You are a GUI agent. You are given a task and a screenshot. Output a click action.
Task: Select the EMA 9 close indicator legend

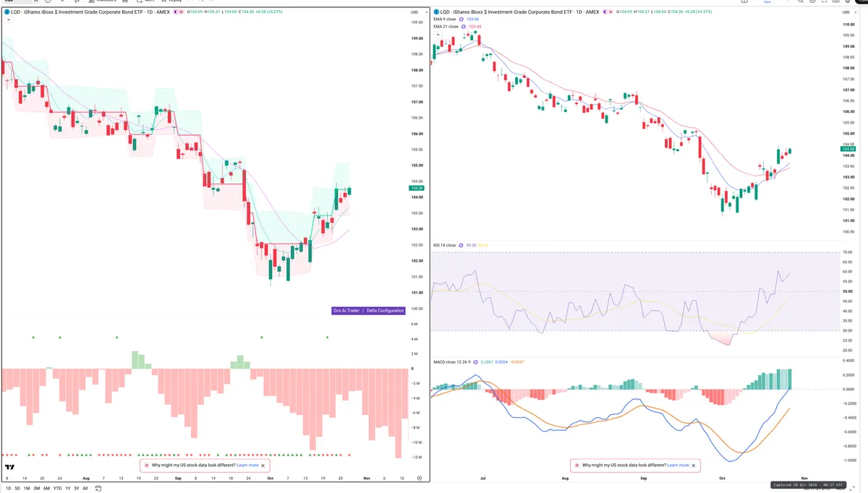click(x=445, y=20)
